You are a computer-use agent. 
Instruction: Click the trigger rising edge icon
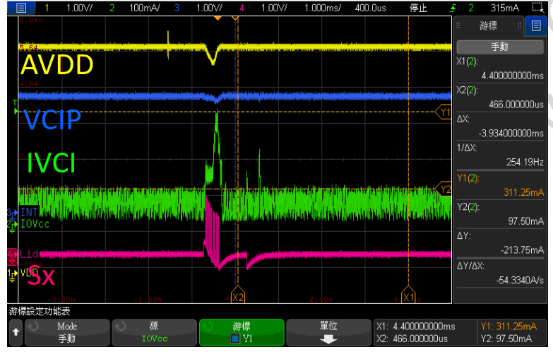(453, 8)
